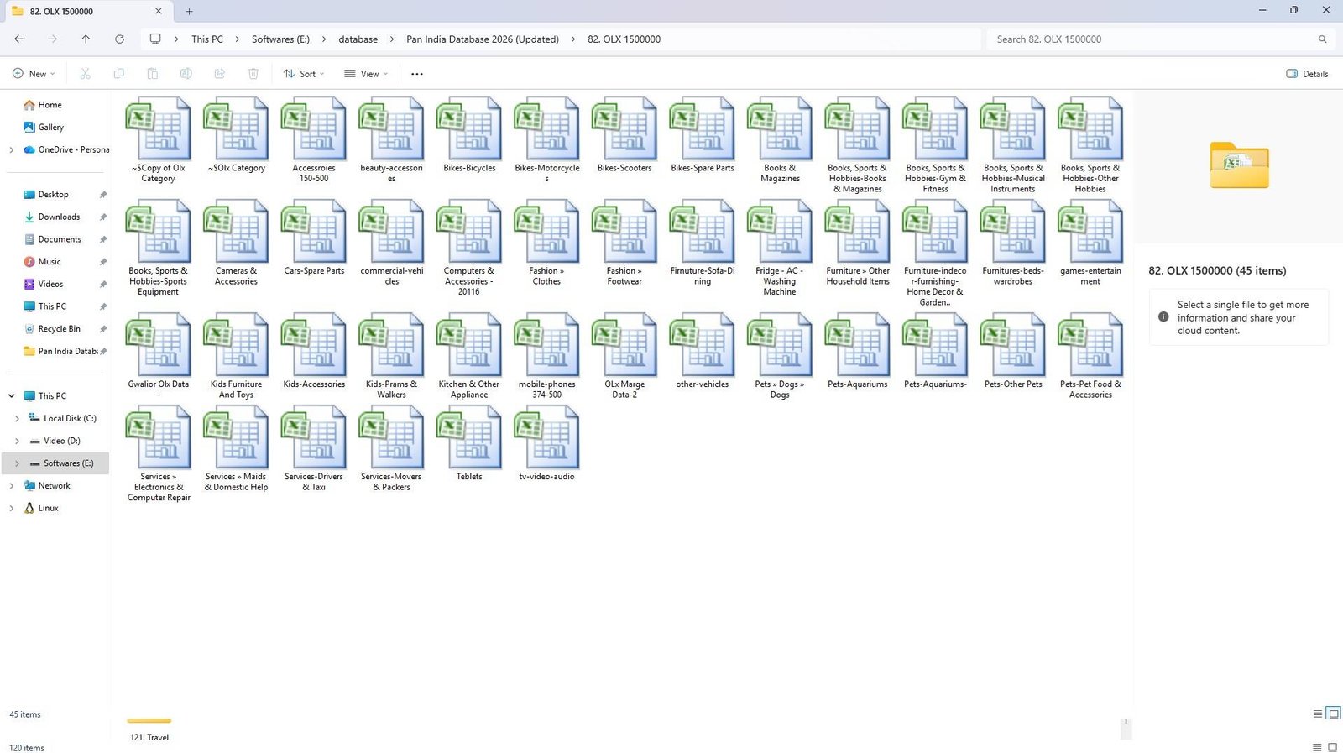The height and width of the screenshot is (753, 1343).
Task: Expand the Local Disk (C:) tree node
Action: click(17, 418)
